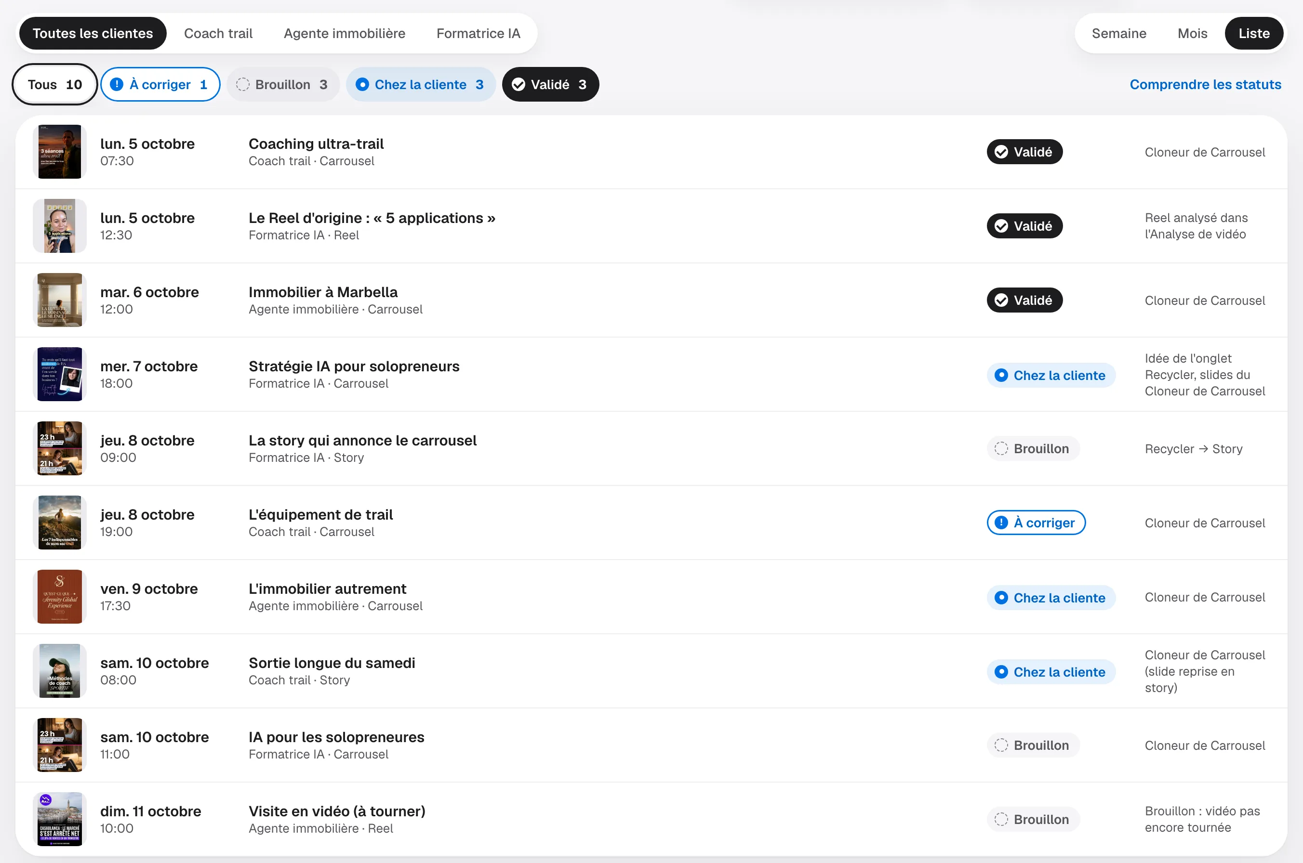This screenshot has height=863, width=1303.
Task: Select the Liste view
Action: [x=1254, y=34]
